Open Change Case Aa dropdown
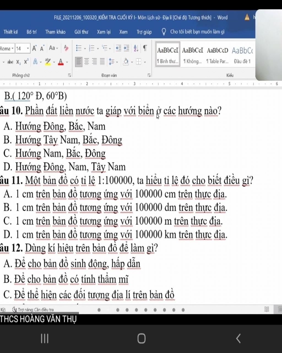This screenshot has height=353, width=282. 53,48
